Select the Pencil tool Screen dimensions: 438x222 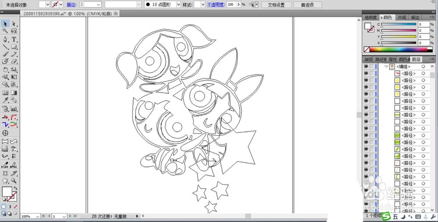pos(14,54)
